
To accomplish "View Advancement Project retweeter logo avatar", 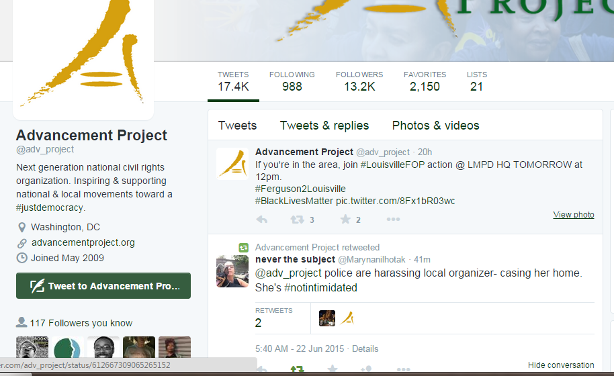I will (x=347, y=318).
